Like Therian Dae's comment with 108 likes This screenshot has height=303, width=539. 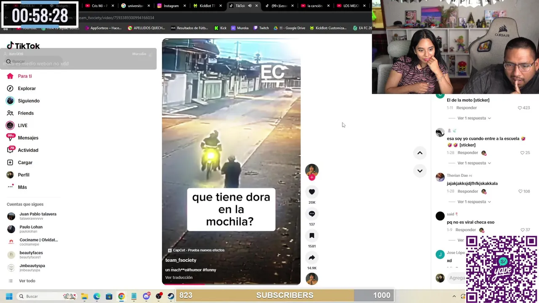[x=520, y=191]
